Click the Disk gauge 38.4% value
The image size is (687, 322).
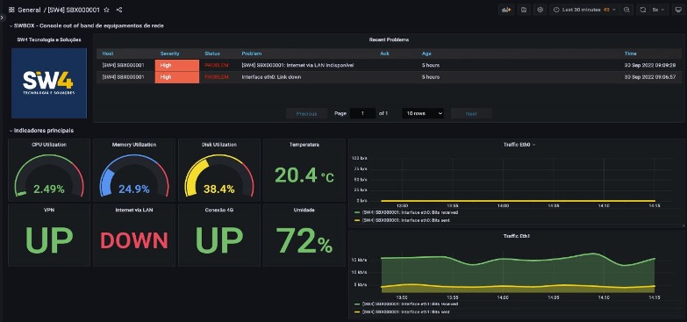(x=219, y=190)
